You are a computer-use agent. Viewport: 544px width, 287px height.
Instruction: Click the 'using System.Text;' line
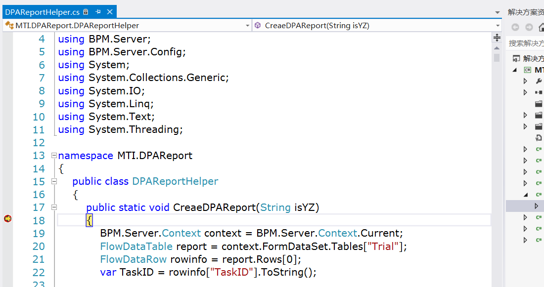tap(106, 117)
